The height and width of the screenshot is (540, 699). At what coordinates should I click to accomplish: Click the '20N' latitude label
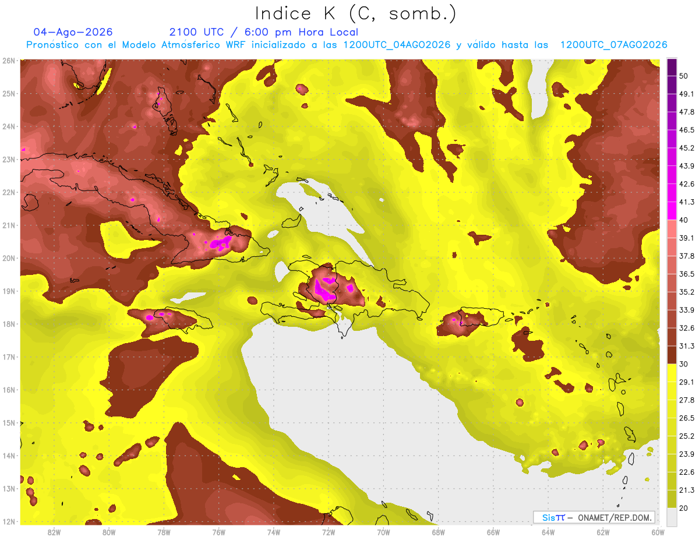pyautogui.click(x=9, y=258)
